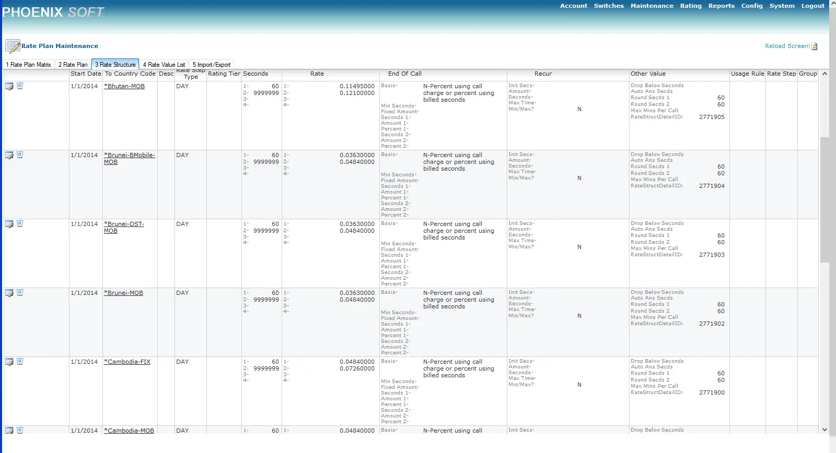Click delete icon for Cambodia-FIX row
Screen dimensions: 836x453
point(20,361)
